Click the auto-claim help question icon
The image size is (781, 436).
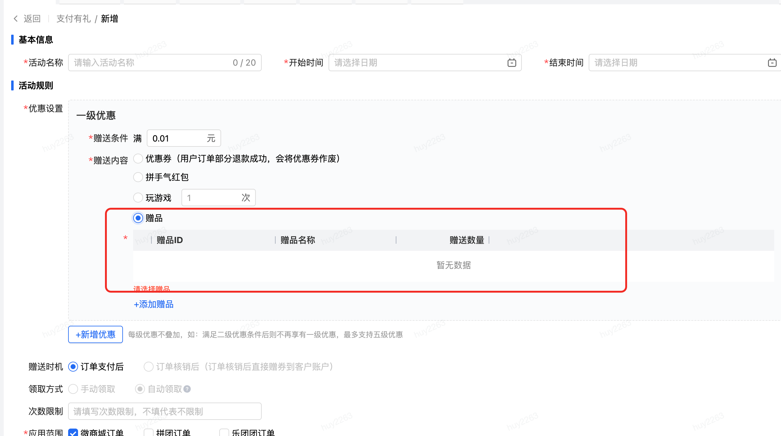pyautogui.click(x=187, y=389)
